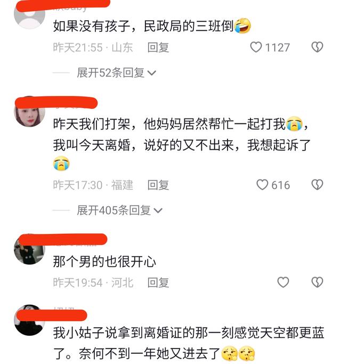Viewport: 341px width, 364px height.
Task: Like the comment with 1127 likes
Action: tap(256, 47)
